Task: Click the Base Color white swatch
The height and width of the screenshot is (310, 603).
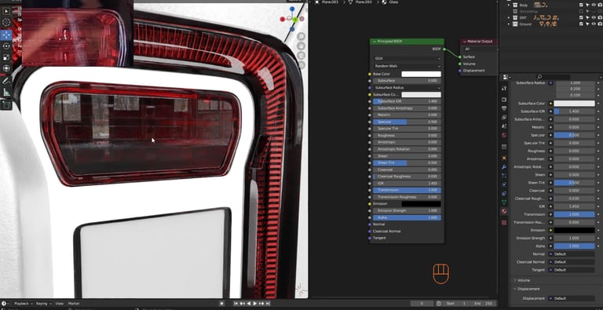Action: tap(421, 74)
